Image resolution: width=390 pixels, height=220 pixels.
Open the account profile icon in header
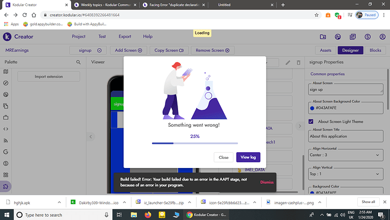tap(382, 37)
